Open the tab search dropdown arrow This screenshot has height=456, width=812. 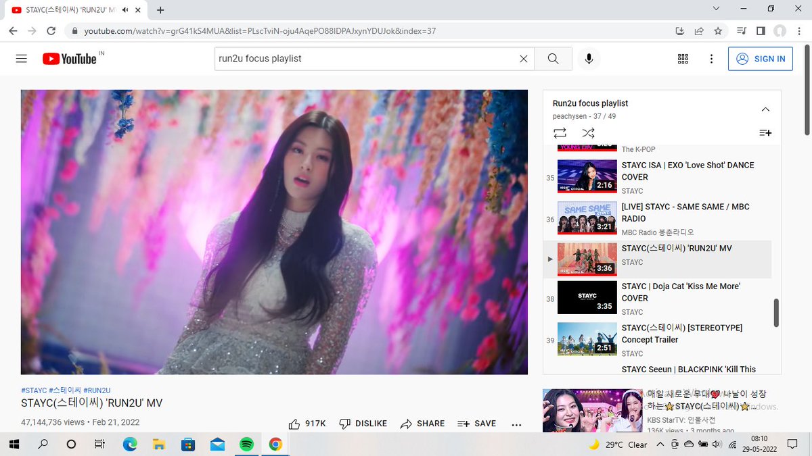[x=717, y=8]
